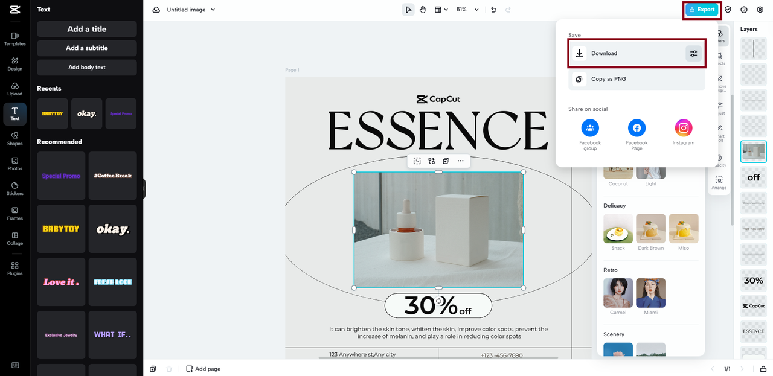Open the Arrange panel icon
This screenshot has width=773, height=376.
pyautogui.click(x=719, y=183)
